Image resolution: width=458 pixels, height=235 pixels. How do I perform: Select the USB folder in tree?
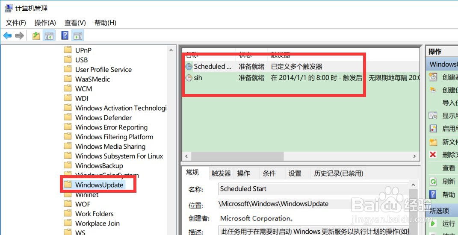(82, 60)
